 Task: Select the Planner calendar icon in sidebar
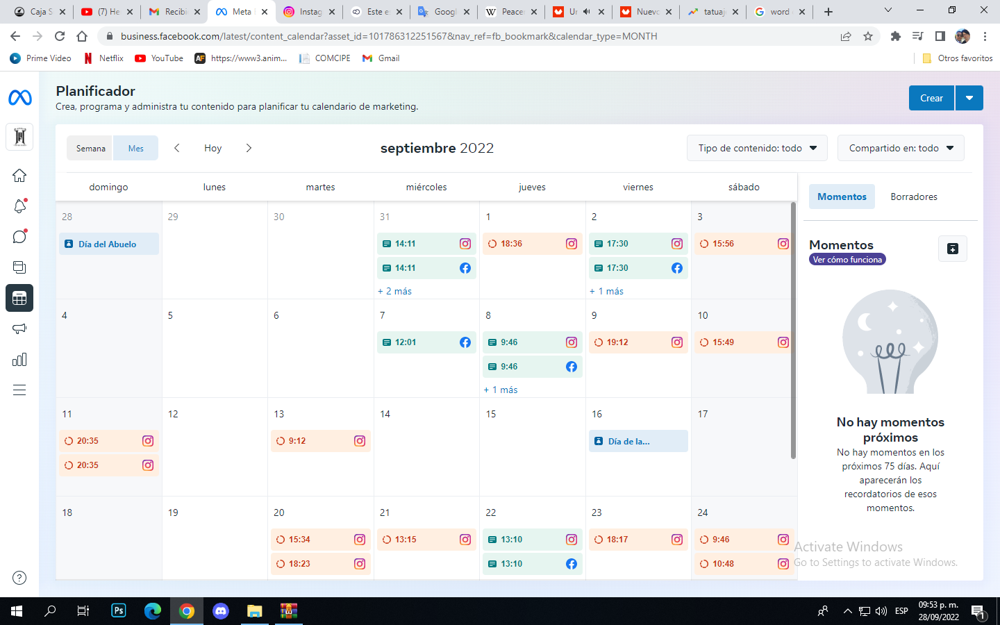click(x=19, y=298)
